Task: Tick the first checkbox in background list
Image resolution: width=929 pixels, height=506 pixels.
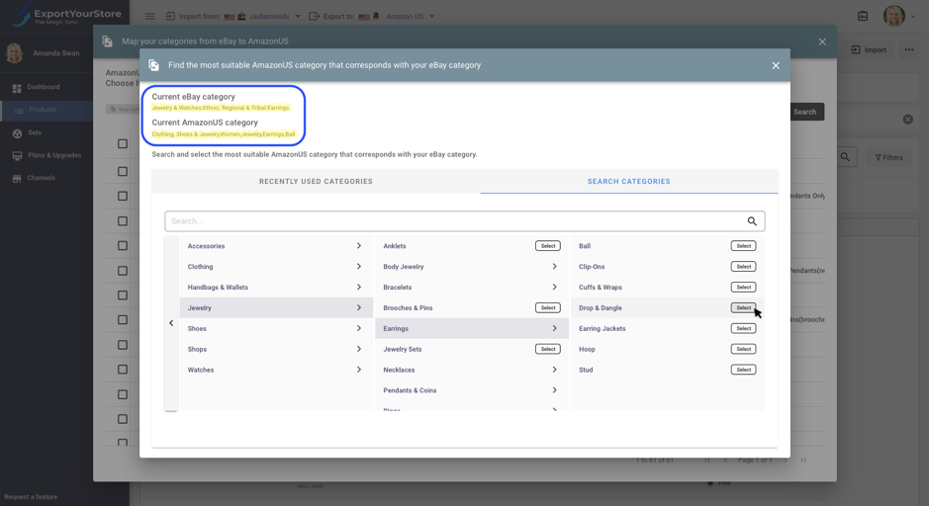Action: click(x=123, y=144)
